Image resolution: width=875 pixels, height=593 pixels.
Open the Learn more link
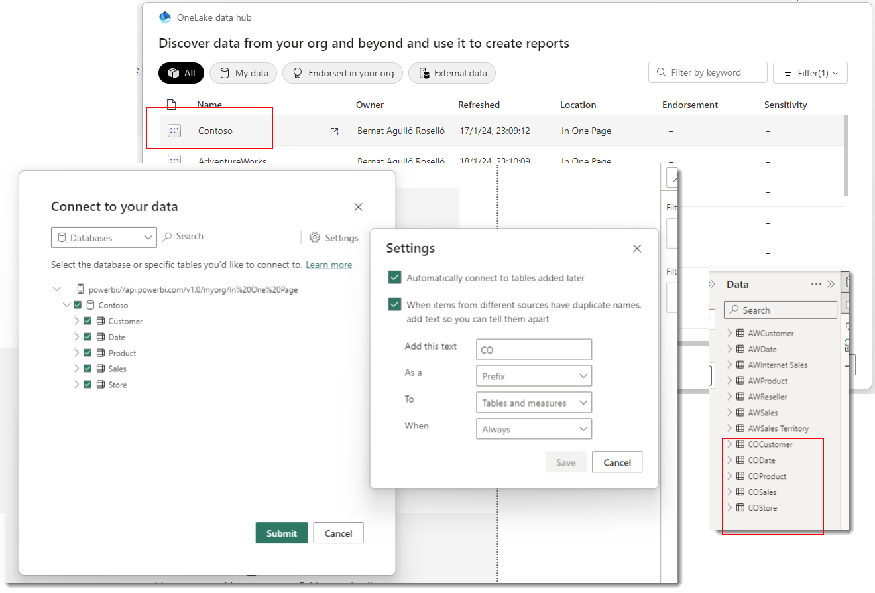pos(328,265)
